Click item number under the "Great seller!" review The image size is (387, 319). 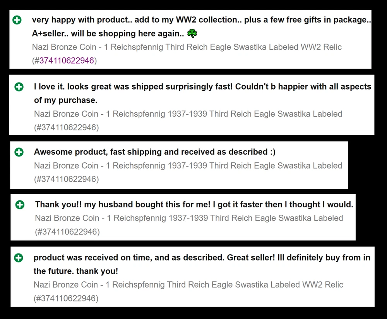coord(66,298)
